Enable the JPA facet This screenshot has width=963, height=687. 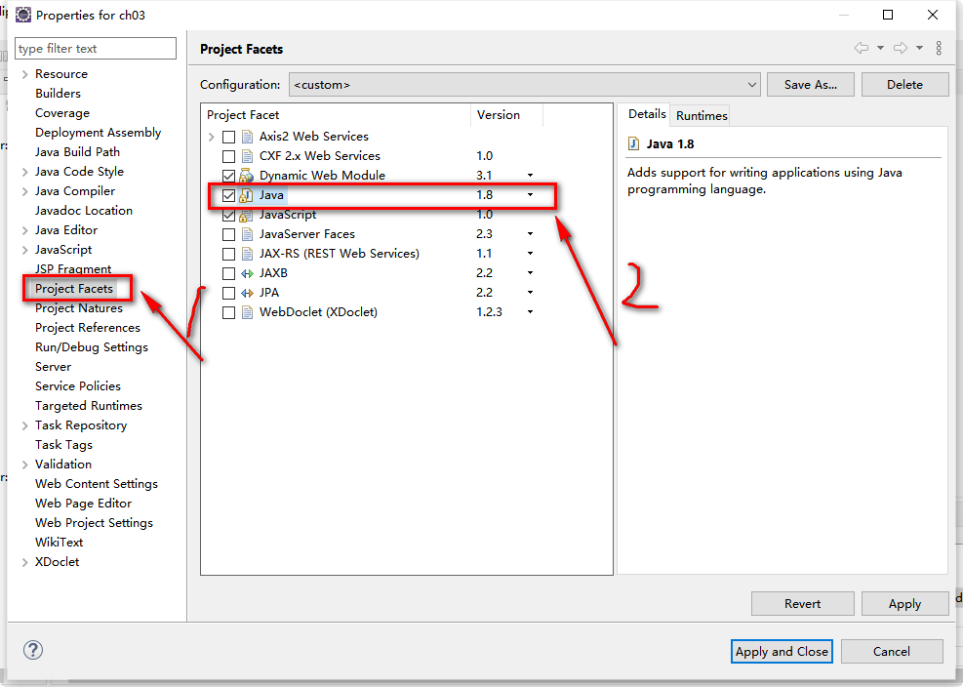pos(228,293)
